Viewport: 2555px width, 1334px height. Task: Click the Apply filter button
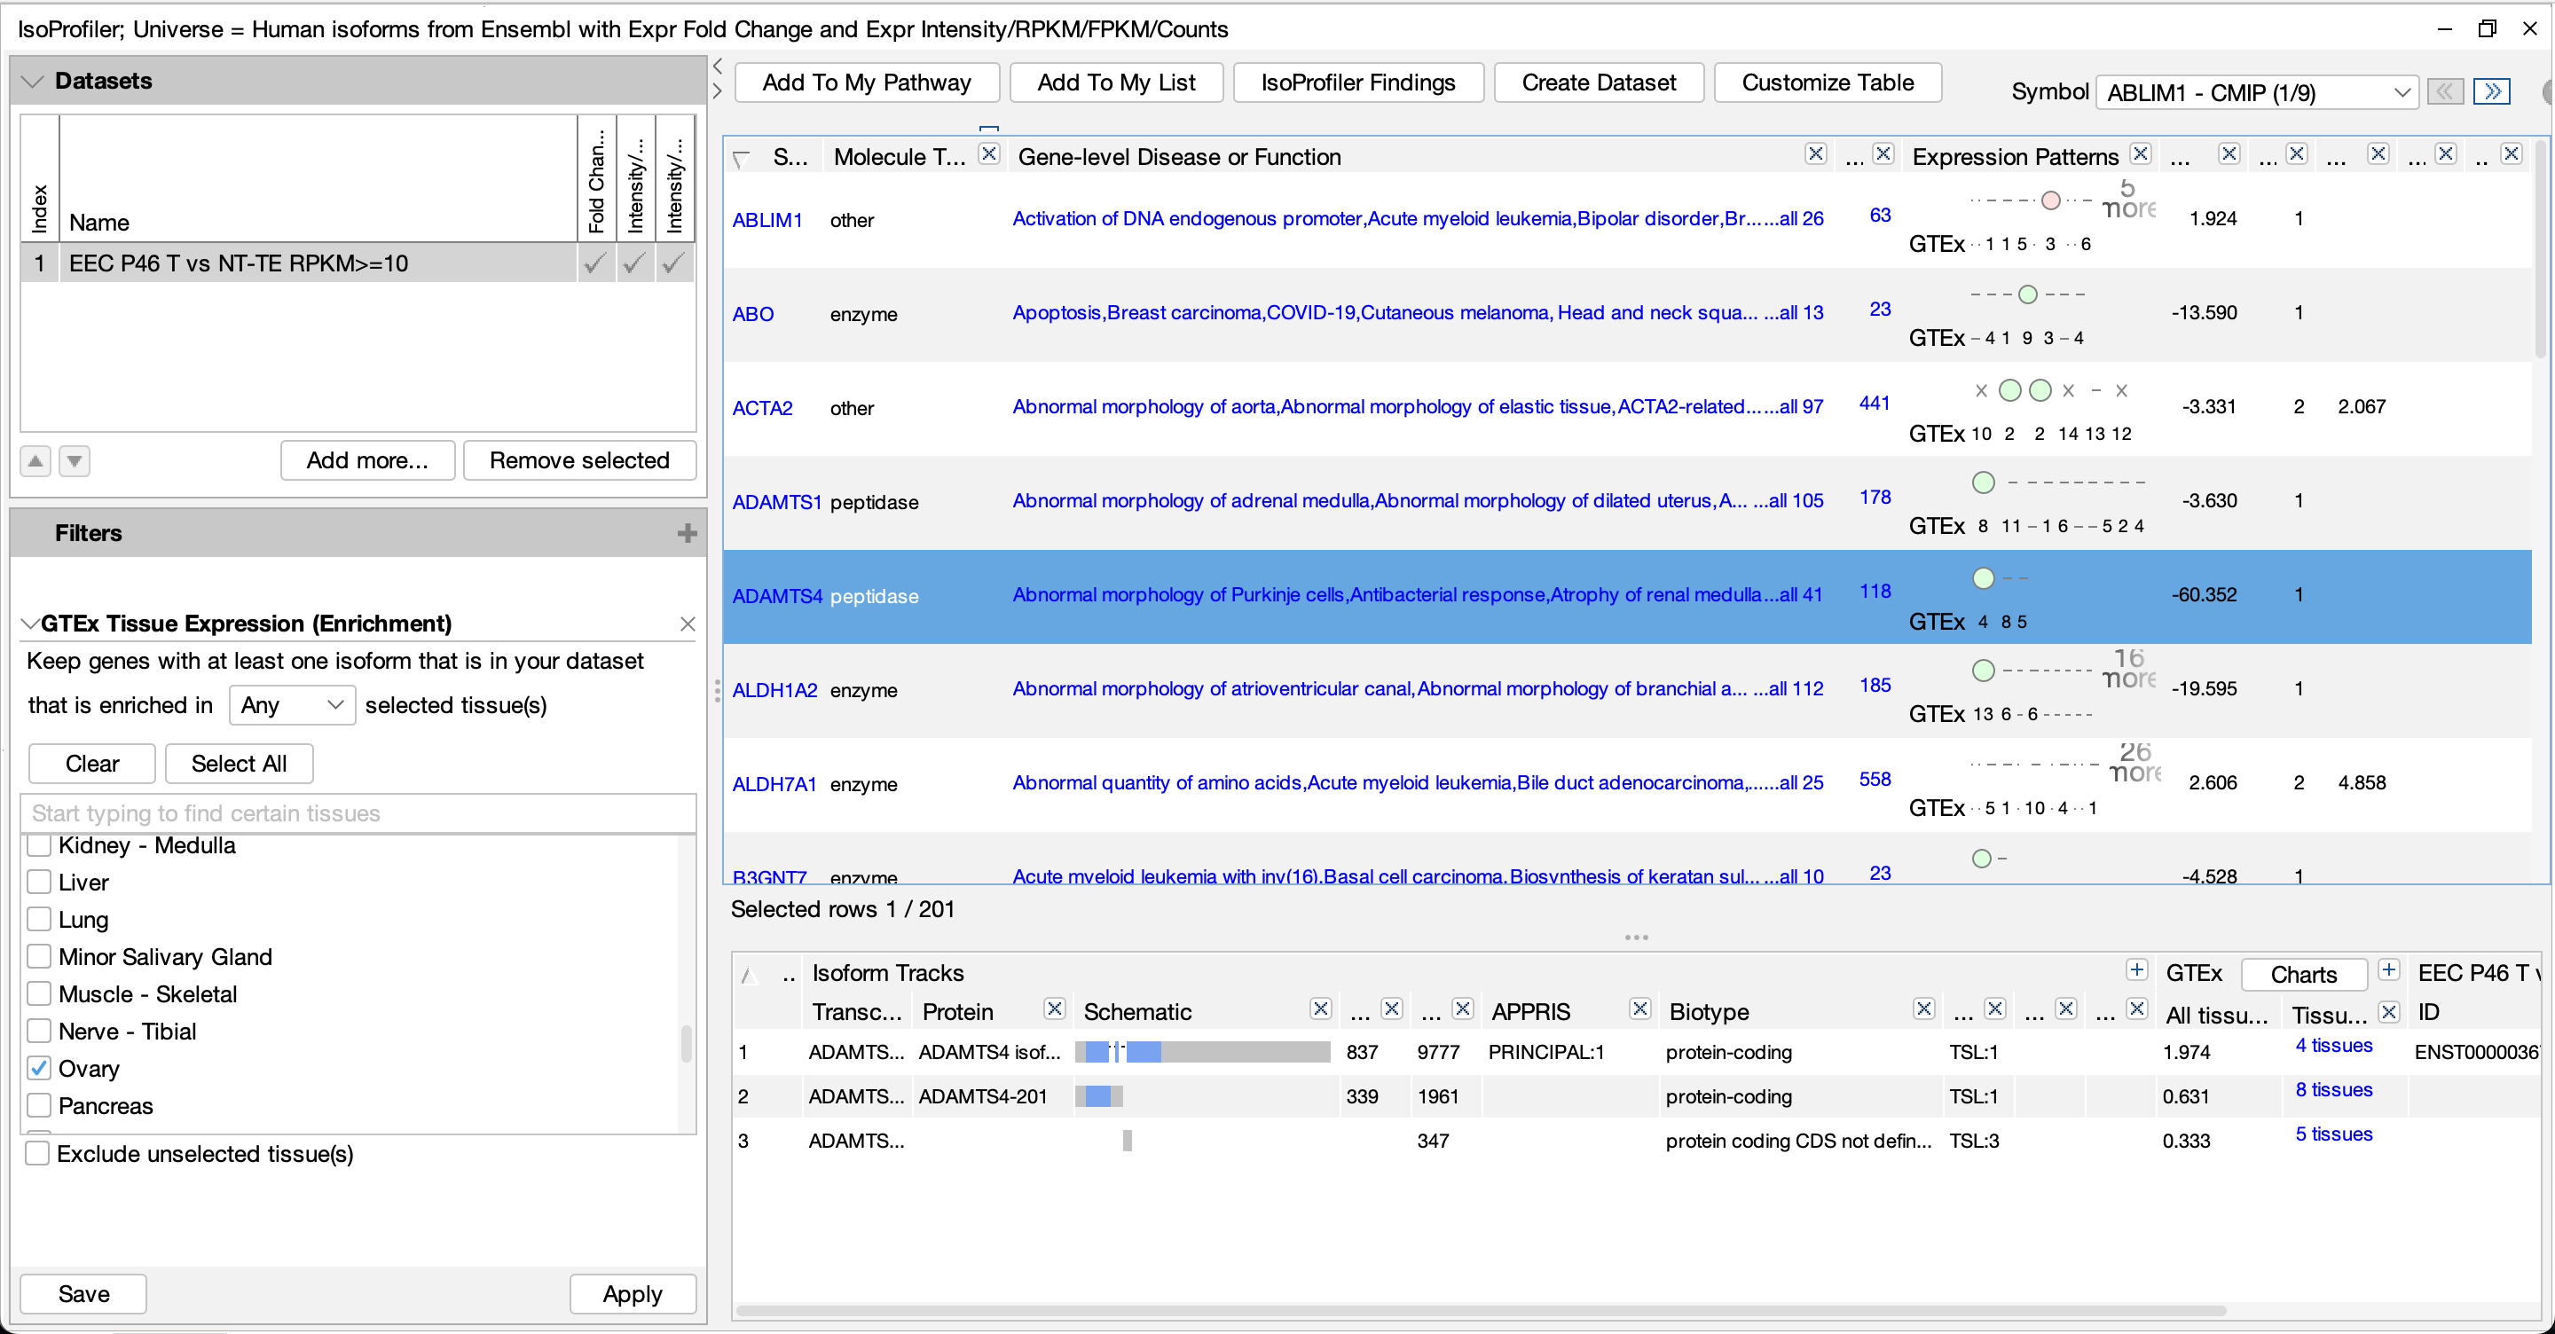coord(632,1293)
